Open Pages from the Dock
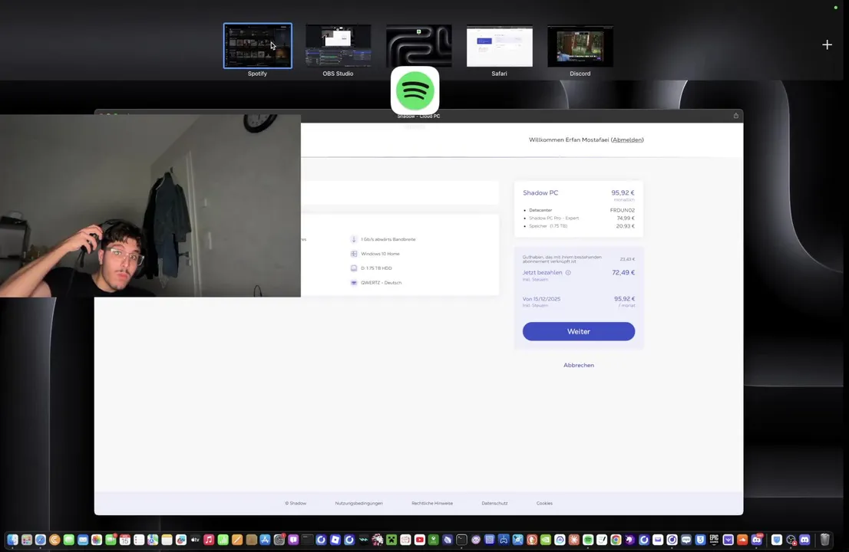Viewport: 849px width, 552px height. click(237, 540)
